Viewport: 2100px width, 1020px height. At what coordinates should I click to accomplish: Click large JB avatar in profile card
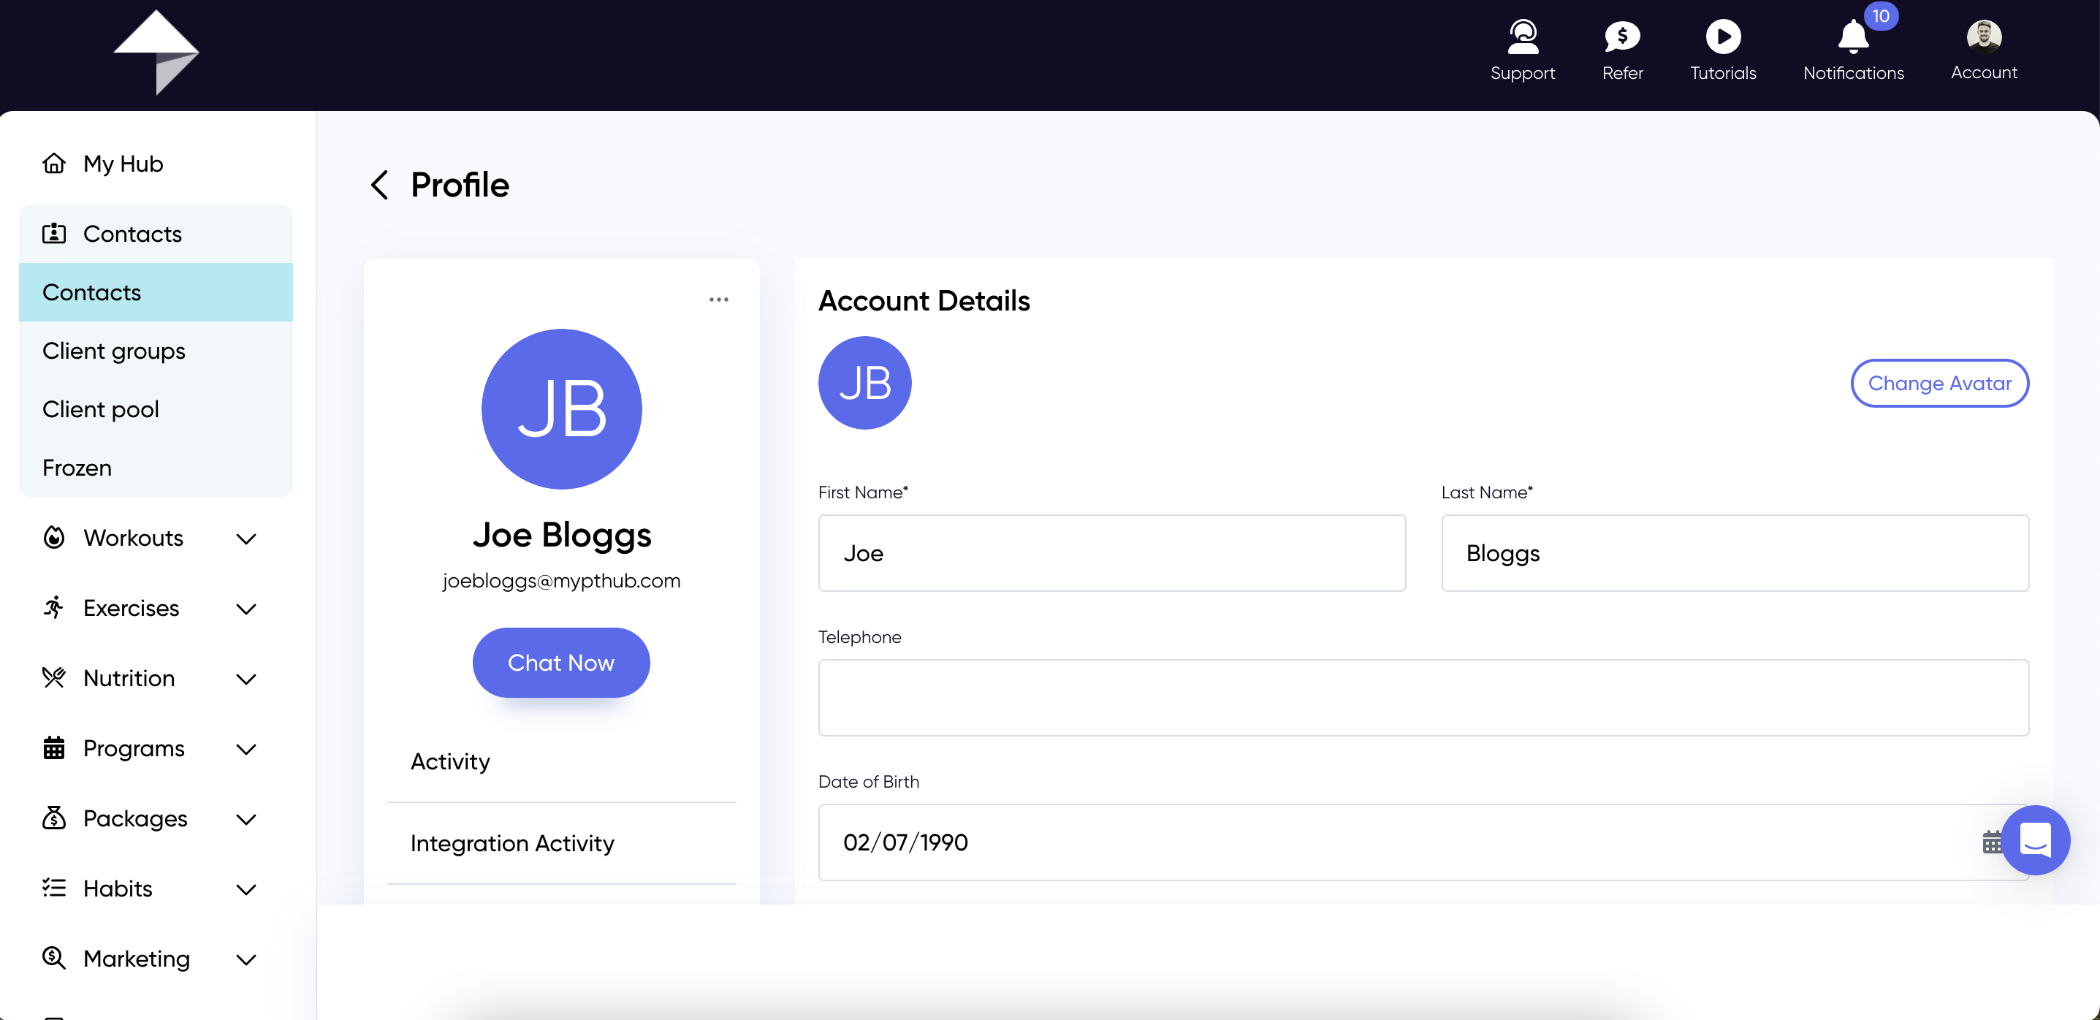coord(561,409)
